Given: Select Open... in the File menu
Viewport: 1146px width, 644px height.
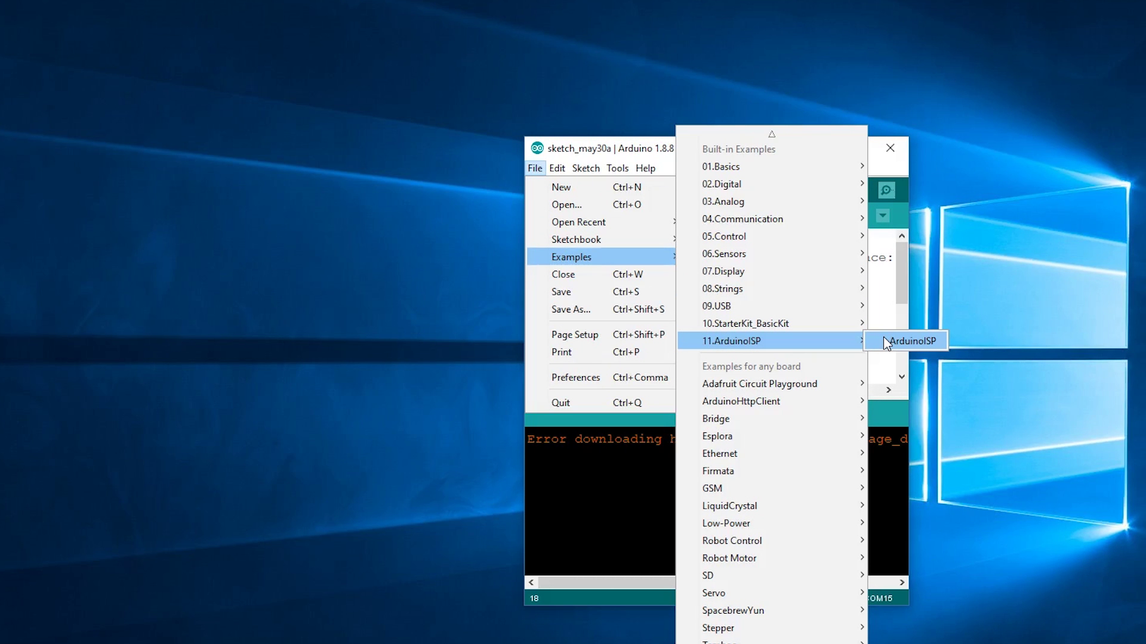Looking at the screenshot, I should coord(601,205).
